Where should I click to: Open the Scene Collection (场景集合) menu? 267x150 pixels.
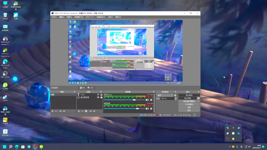[101, 17]
